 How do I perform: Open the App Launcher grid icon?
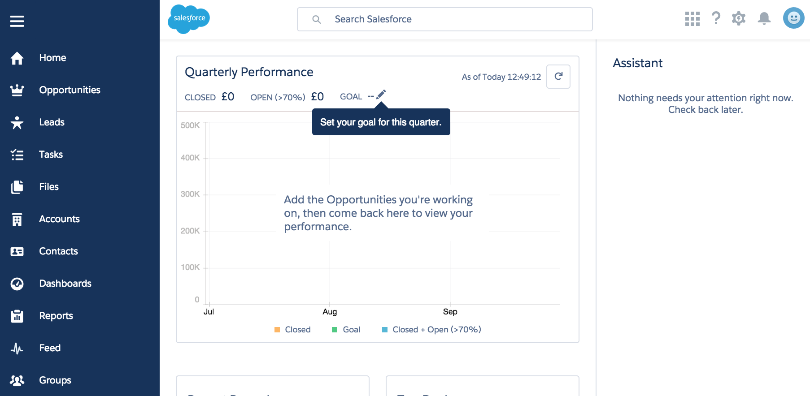(x=692, y=19)
